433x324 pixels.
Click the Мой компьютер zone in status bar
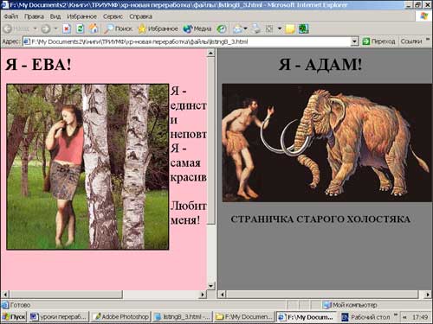click(x=350, y=305)
